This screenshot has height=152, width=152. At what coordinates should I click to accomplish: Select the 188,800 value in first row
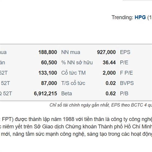[48, 52]
